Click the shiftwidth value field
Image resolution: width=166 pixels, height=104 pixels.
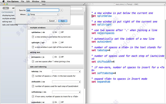66,82
